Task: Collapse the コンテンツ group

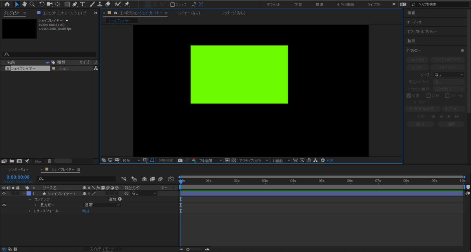Action: pyautogui.click(x=30, y=199)
